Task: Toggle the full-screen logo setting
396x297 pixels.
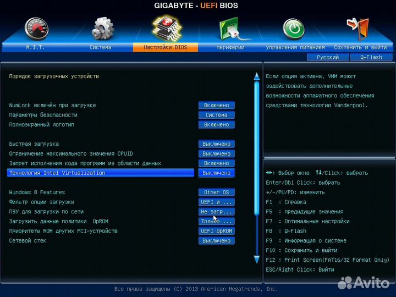Action: click(216, 125)
